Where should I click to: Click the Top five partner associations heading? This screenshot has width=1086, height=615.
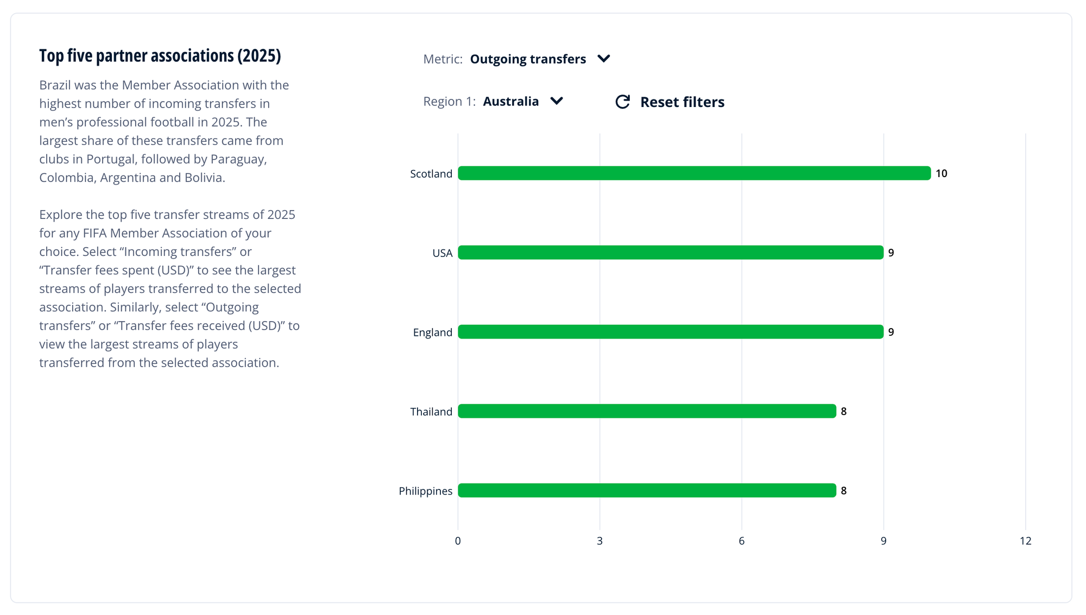(x=160, y=56)
